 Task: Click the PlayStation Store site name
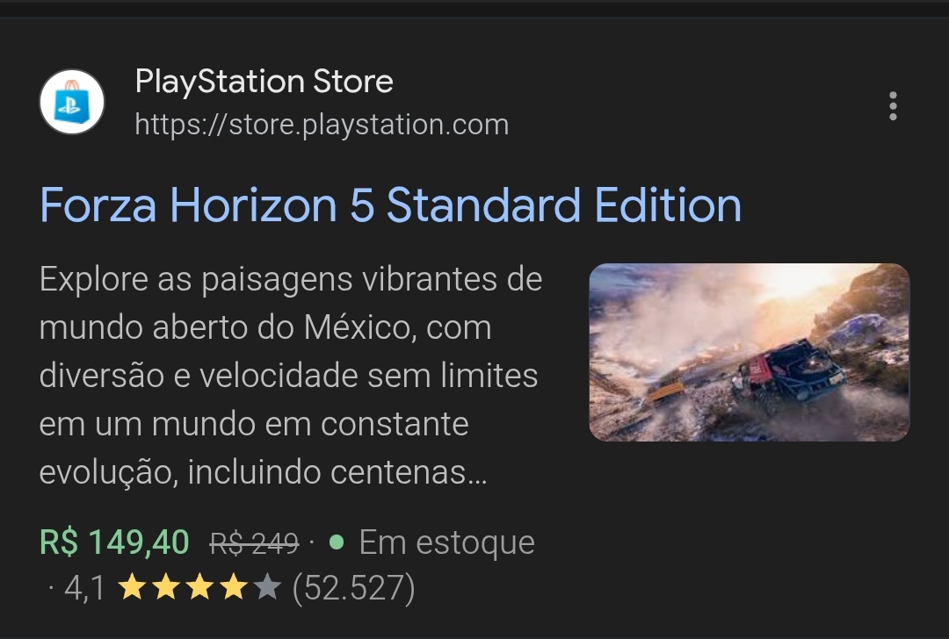[264, 81]
